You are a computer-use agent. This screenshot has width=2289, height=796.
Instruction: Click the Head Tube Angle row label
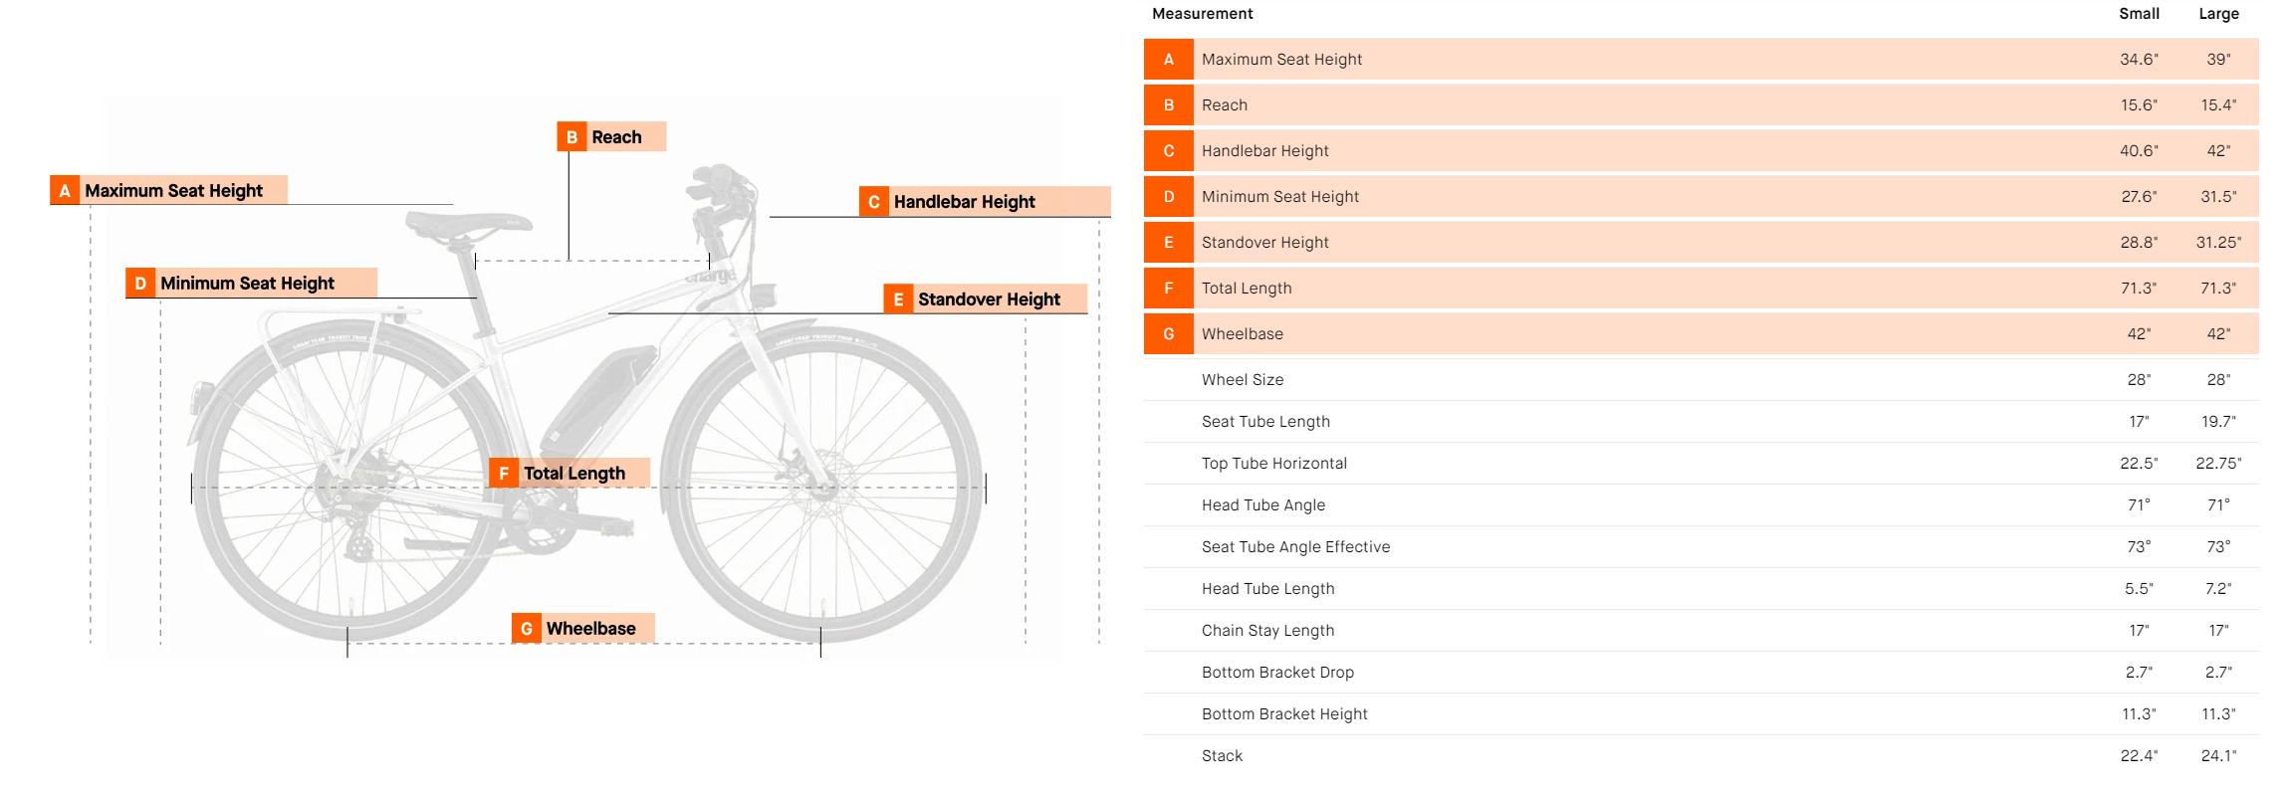(1262, 505)
